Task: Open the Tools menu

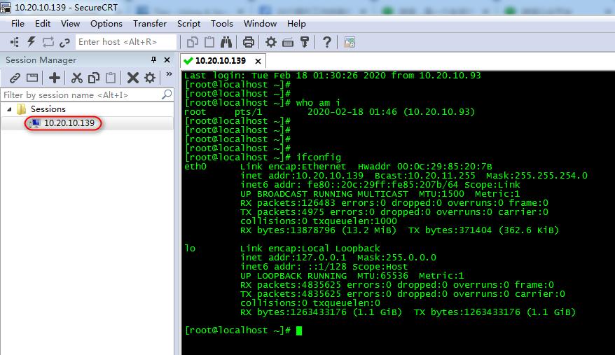Action: pos(222,24)
